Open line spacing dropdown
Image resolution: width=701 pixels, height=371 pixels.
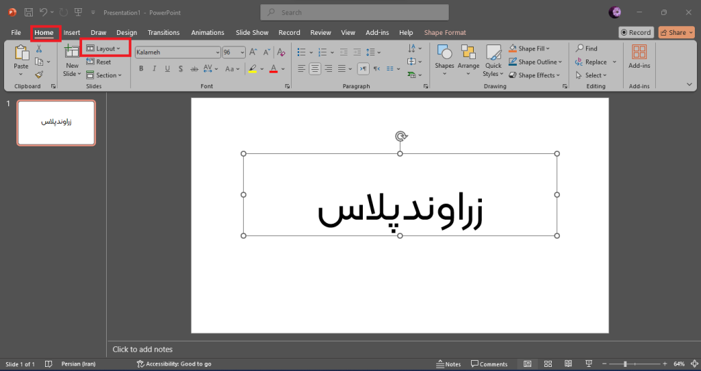373,52
